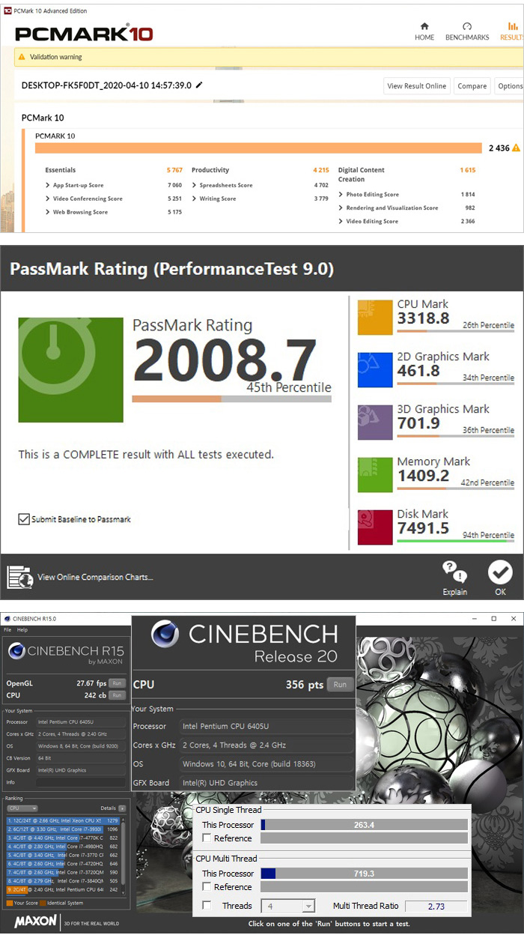Toggle Submit Baseline to Passmark checkbox
524x935 pixels.
point(24,519)
